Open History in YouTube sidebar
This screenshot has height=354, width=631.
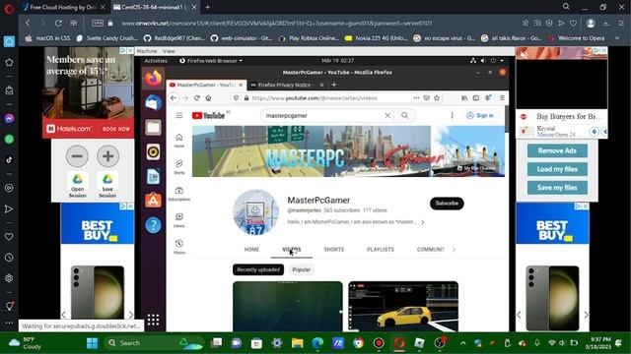(x=179, y=247)
